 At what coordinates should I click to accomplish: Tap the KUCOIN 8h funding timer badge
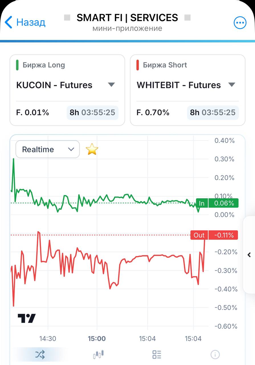93,112
